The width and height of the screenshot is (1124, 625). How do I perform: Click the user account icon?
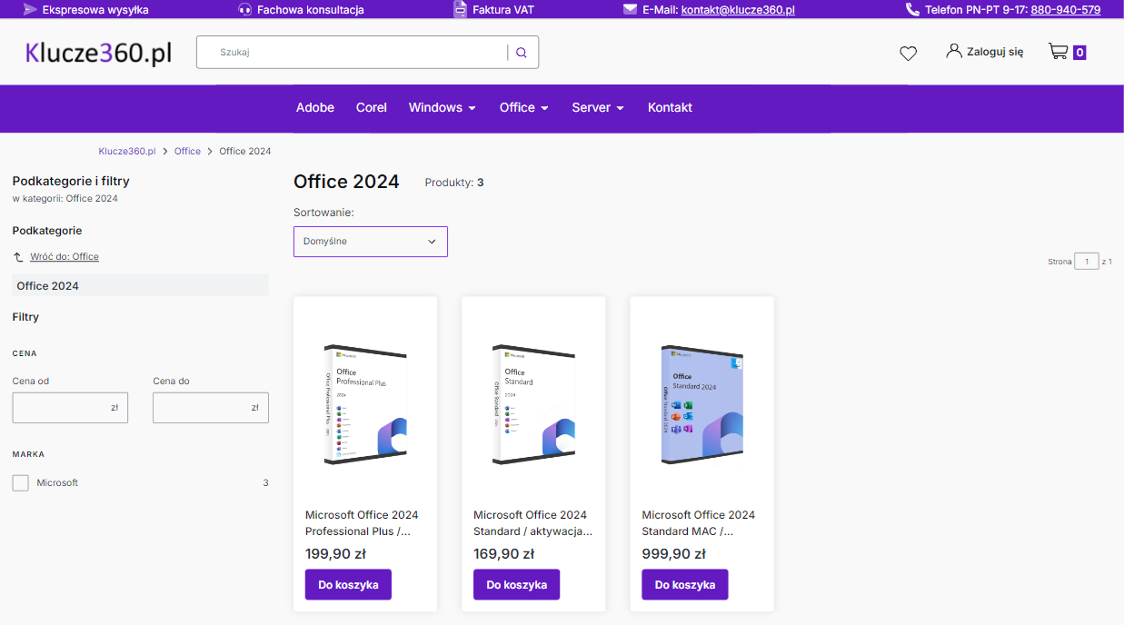pyautogui.click(x=953, y=51)
